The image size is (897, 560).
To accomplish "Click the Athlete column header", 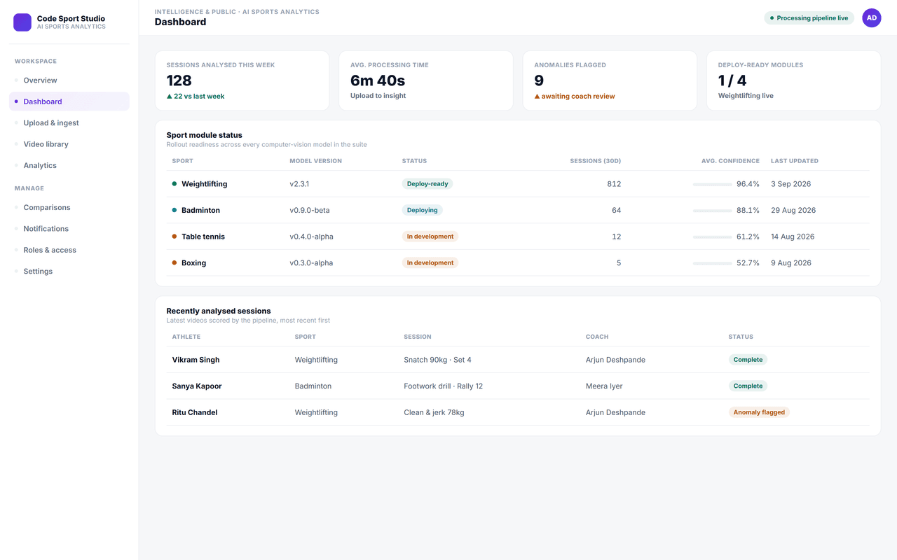I will pos(186,337).
